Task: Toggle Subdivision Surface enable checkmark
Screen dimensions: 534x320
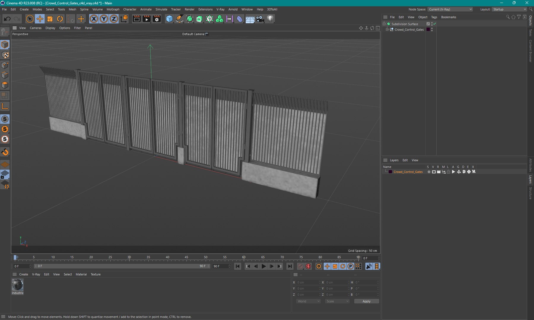Action: tap(435, 24)
